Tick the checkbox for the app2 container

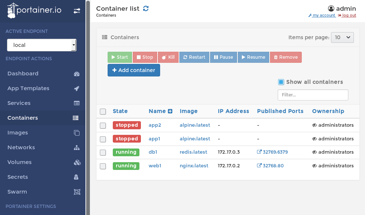pos(103,126)
